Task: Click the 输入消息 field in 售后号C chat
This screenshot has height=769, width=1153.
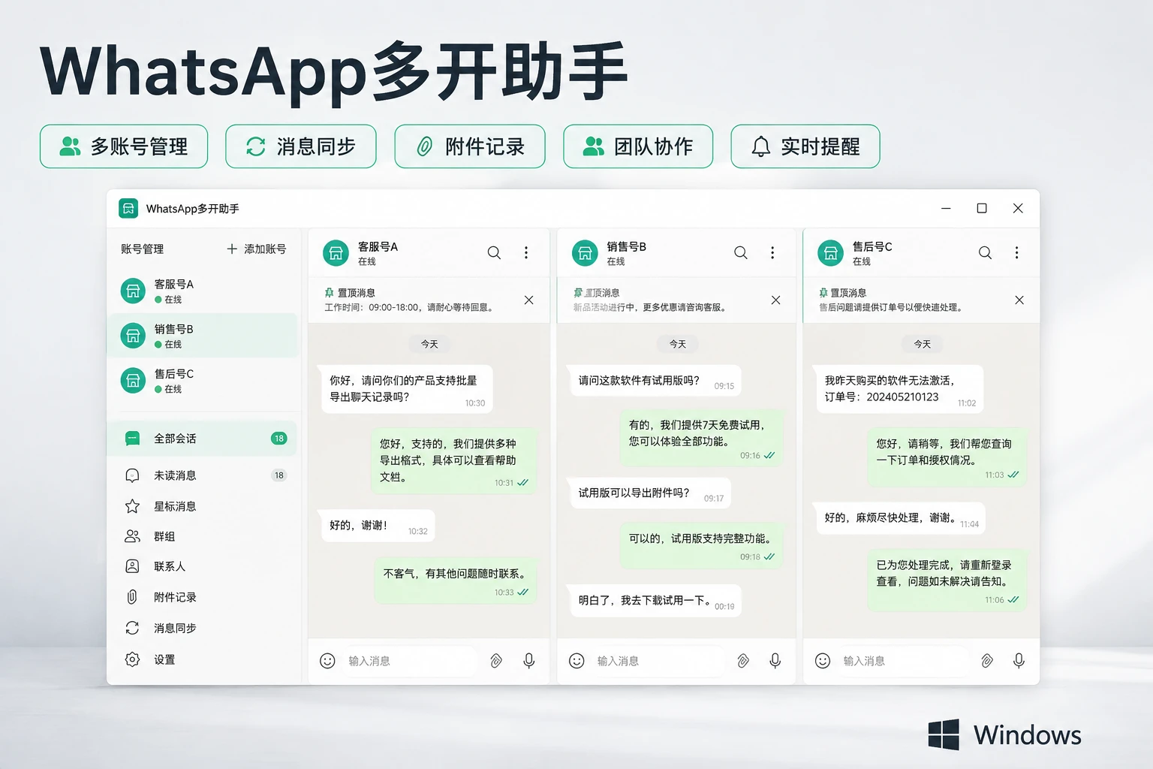Action: 904,661
